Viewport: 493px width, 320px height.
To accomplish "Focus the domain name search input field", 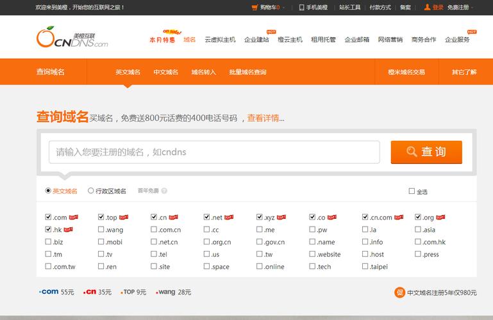I will (x=214, y=152).
